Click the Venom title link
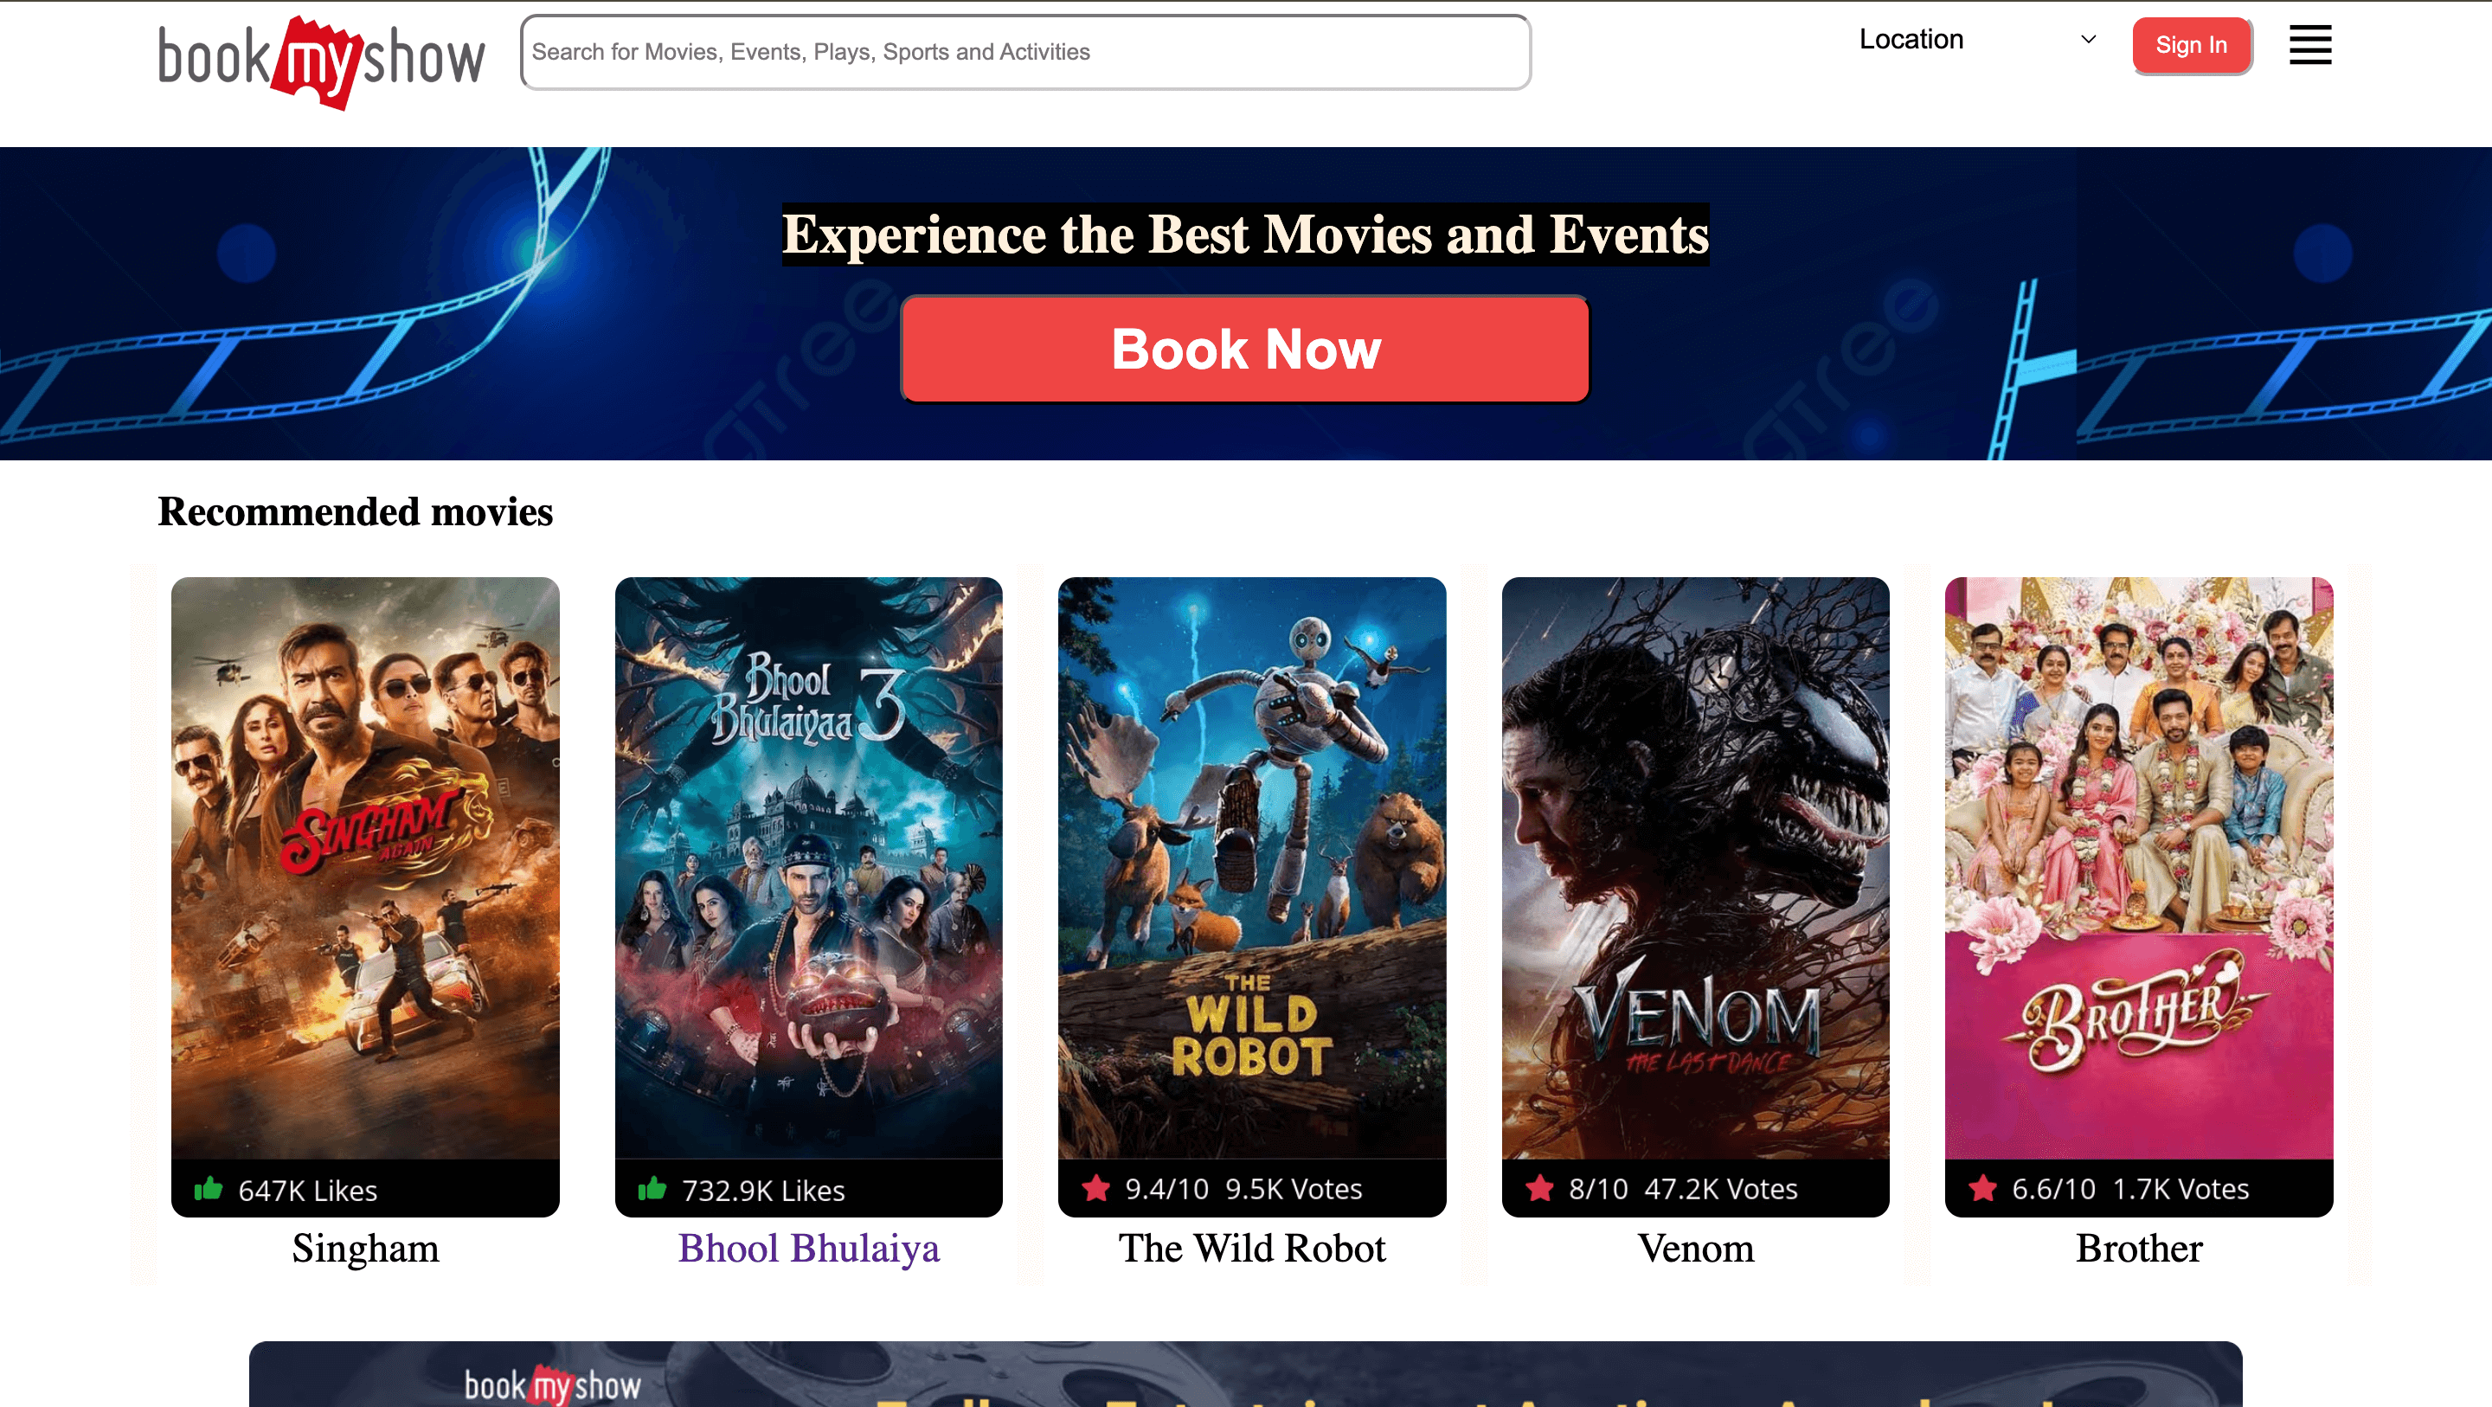2492x1407 pixels. (1695, 1249)
